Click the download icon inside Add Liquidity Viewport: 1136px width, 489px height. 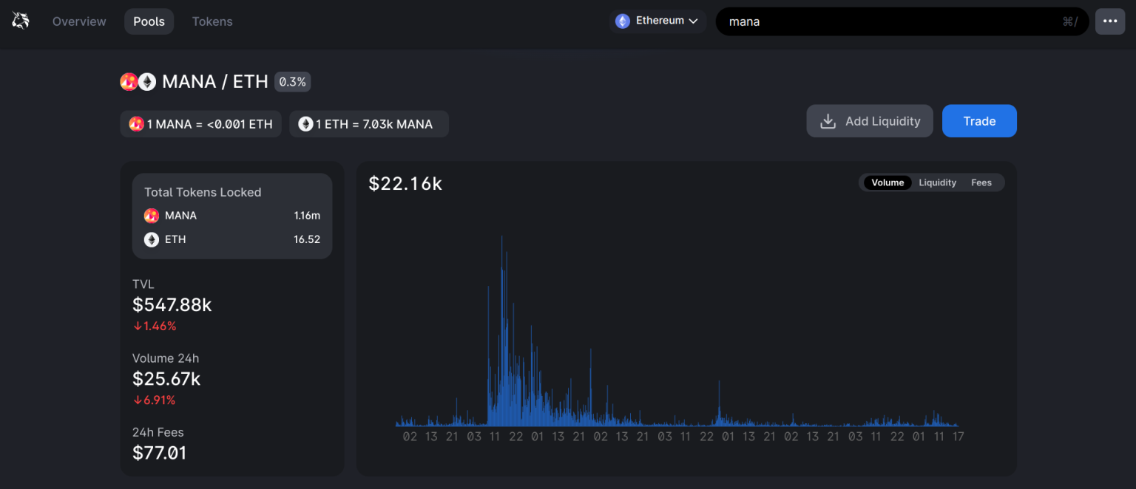point(828,120)
